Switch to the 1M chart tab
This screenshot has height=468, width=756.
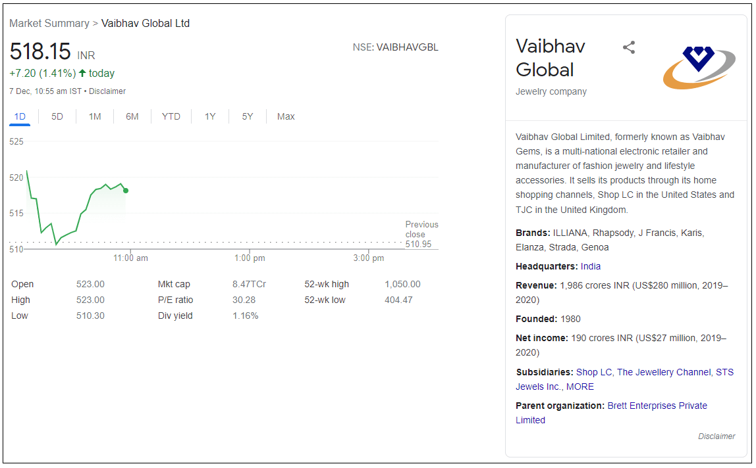tap(95, 116)
